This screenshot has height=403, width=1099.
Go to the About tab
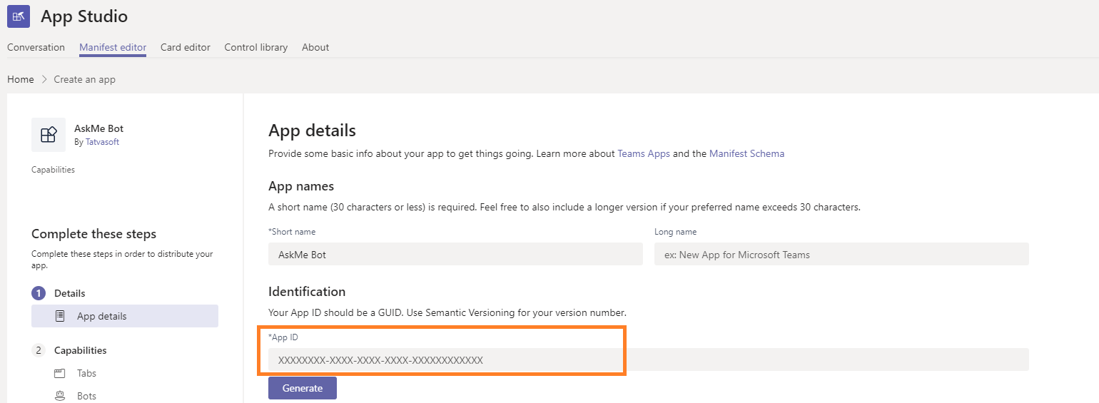click(x=315, y=47)
